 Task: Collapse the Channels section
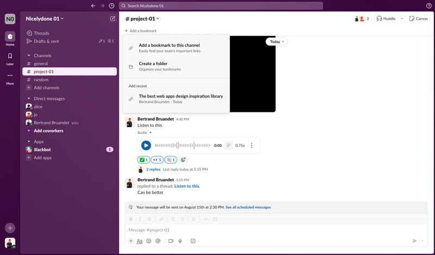tap(29, 55)
